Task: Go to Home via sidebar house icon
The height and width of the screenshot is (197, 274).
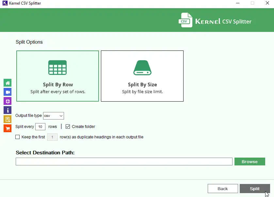Action: click(8, 83)
